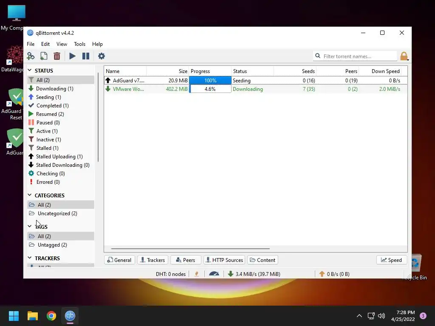Open the Tools menu
435x326 pixels.
click(79, 44)
